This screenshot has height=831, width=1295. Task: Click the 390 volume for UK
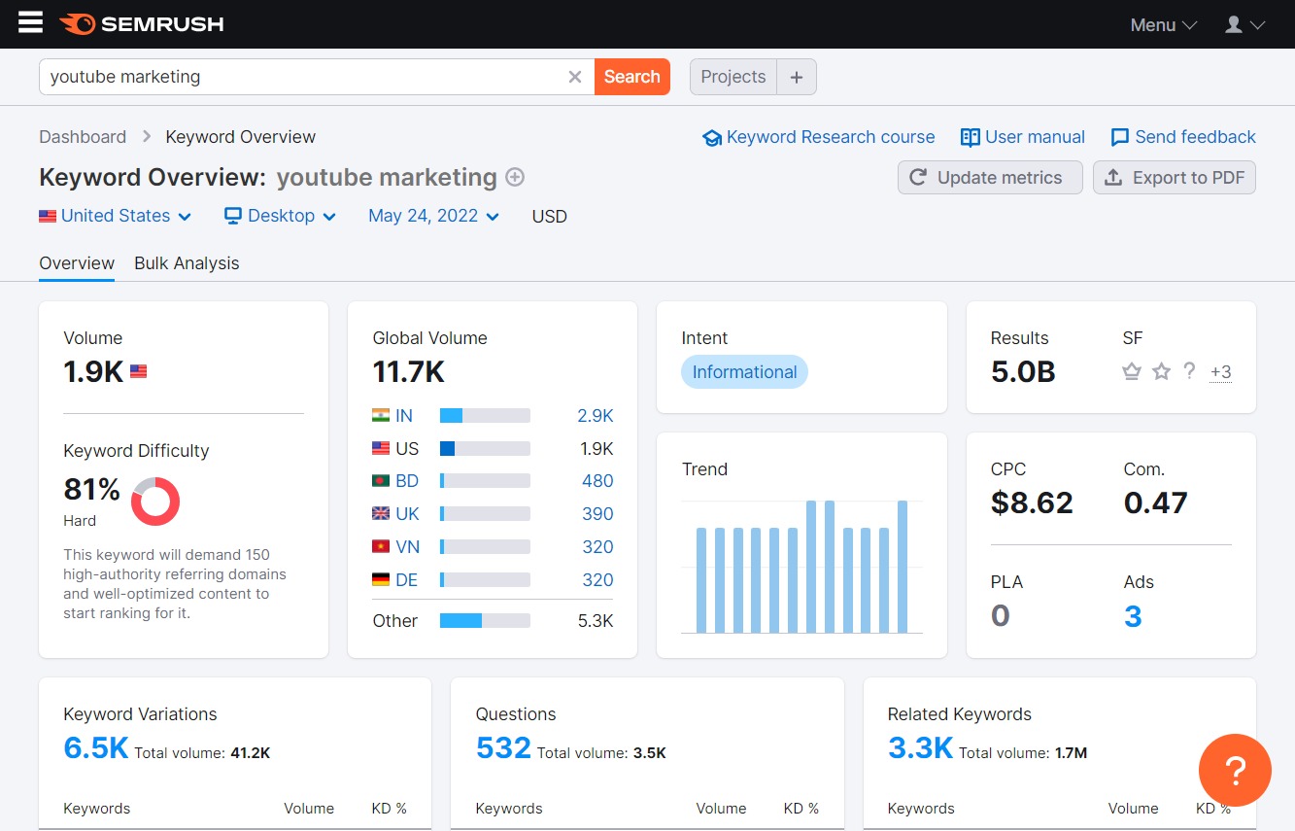tap(597, 514)
